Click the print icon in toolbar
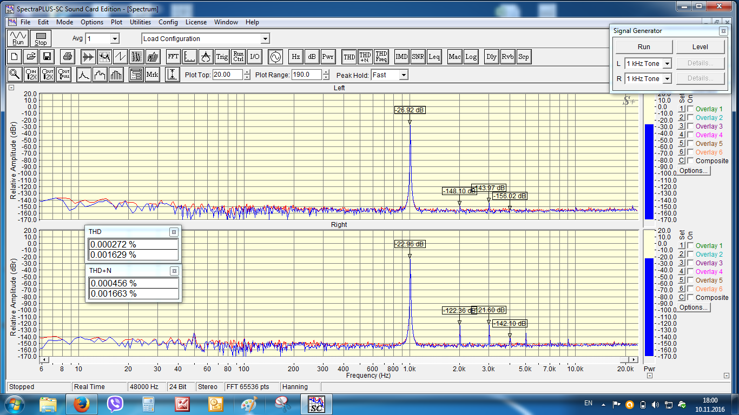The image size is (739, 415). [67, 56]
